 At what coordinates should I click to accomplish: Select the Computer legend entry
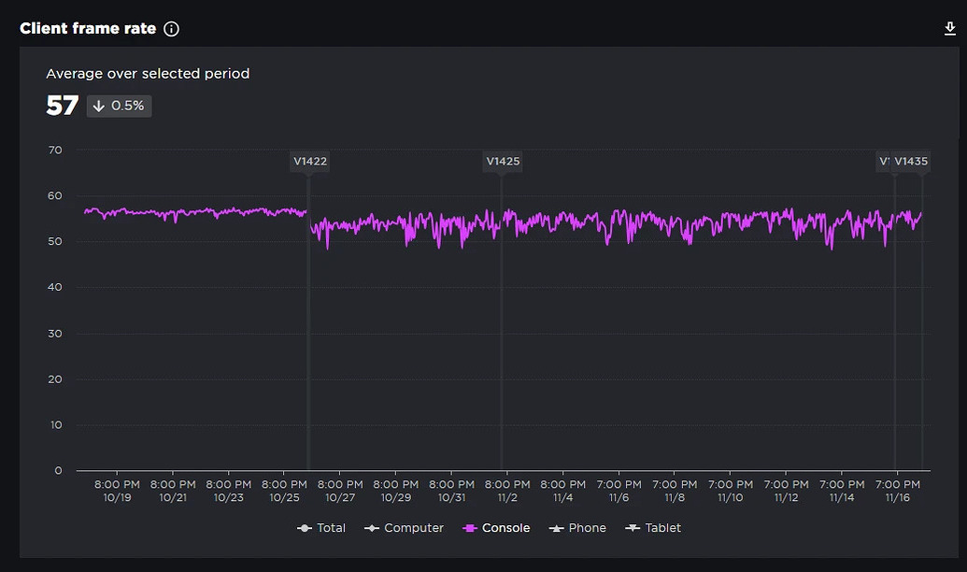(x=405, y=527)
